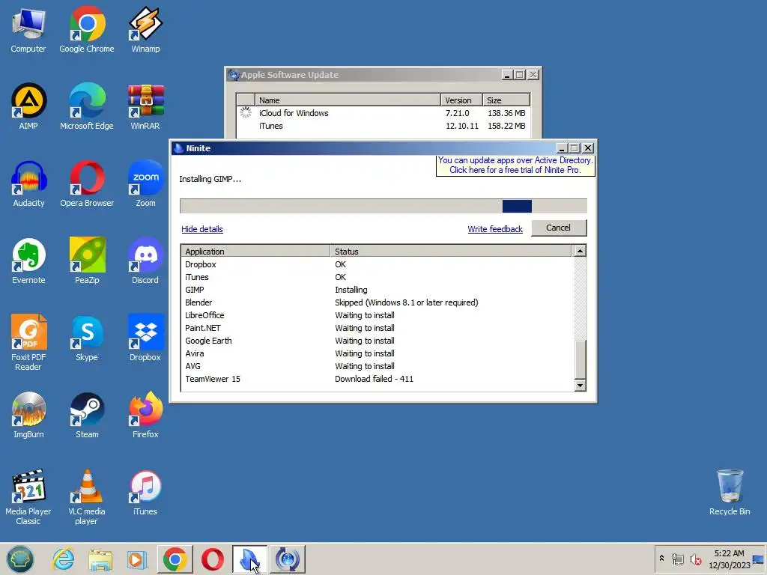Open the Computer desktop icon
The image size is (767, 575).
point(28,29)
